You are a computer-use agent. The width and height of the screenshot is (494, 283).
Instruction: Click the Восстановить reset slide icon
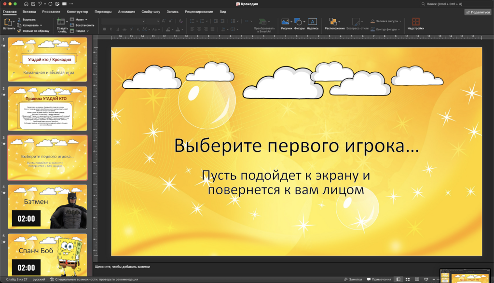point(72,25)
